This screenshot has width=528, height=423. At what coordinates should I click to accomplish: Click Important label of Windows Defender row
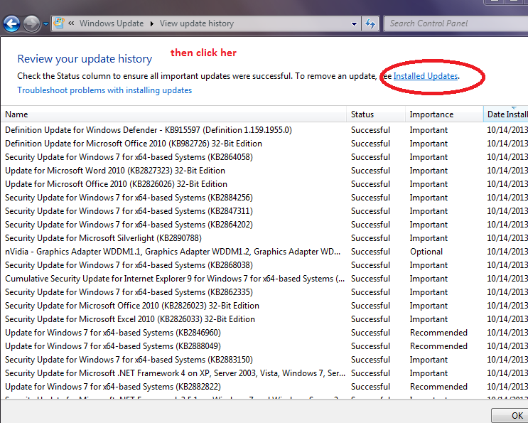[x=429, y=130]
